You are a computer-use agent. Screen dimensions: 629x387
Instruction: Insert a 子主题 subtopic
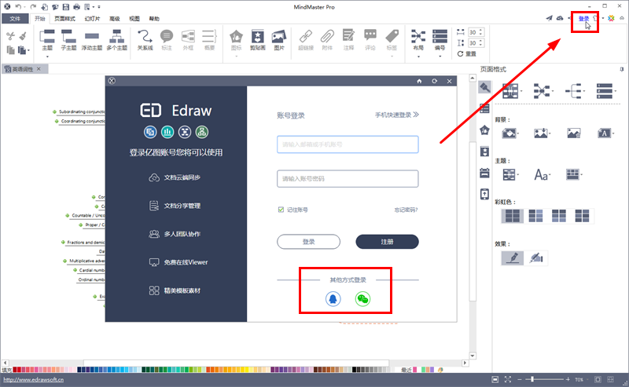[68, 36]
